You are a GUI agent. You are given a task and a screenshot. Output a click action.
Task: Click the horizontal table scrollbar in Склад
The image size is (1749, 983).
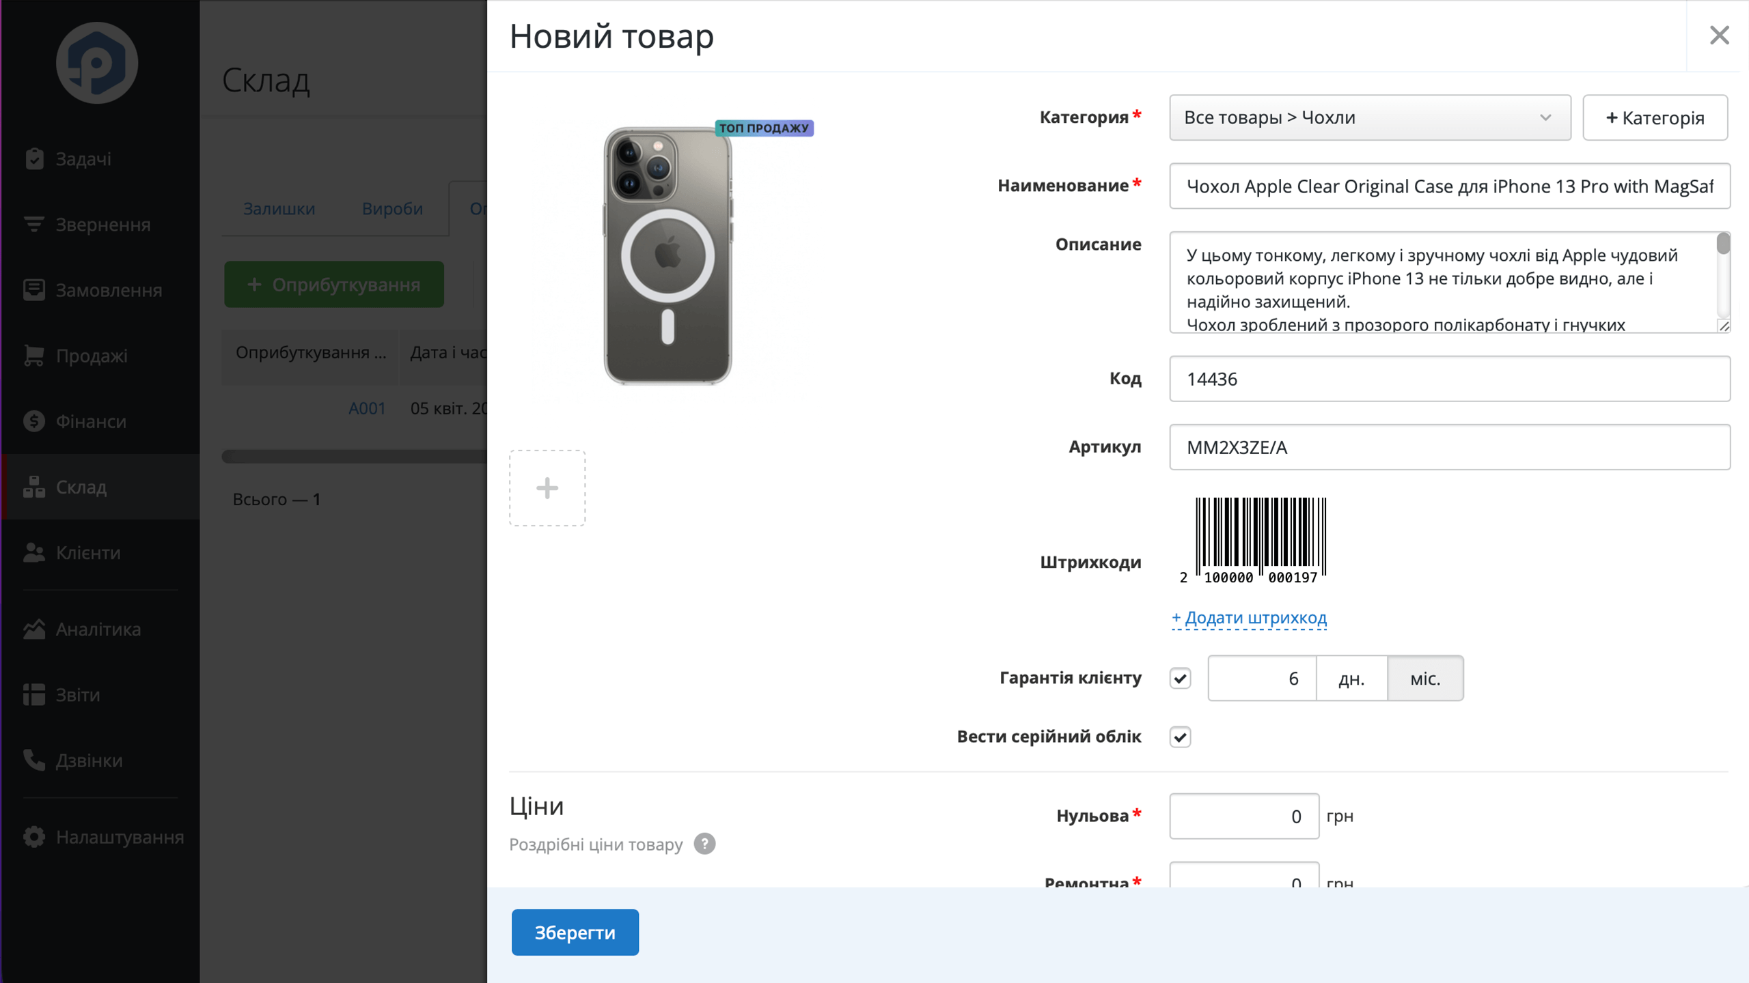355,457
